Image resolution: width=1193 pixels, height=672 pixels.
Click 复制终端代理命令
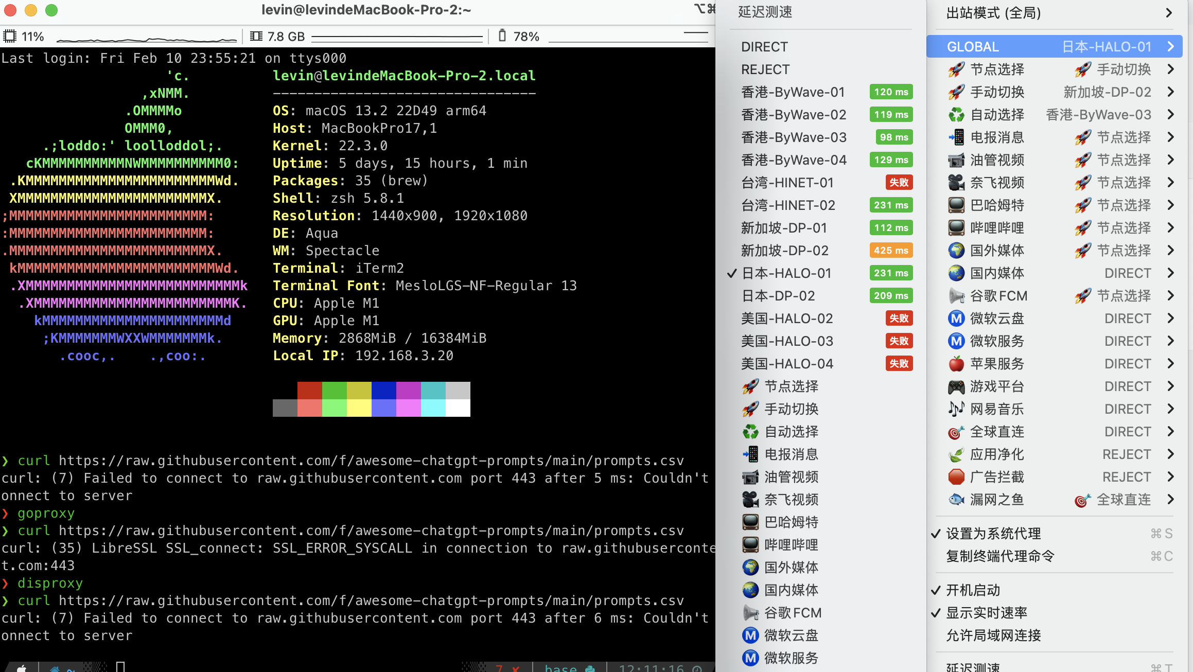point(1000,556)
